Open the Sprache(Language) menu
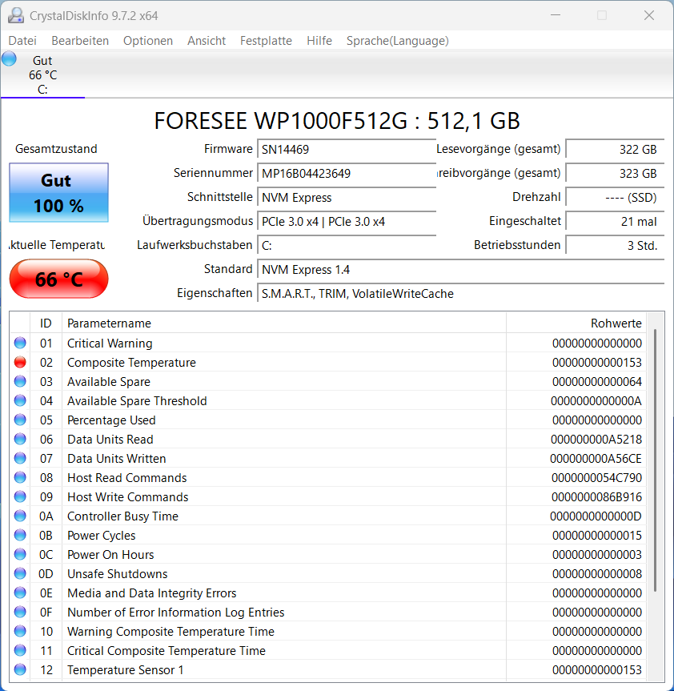The image size is (674, 691). tap(397, 41)
